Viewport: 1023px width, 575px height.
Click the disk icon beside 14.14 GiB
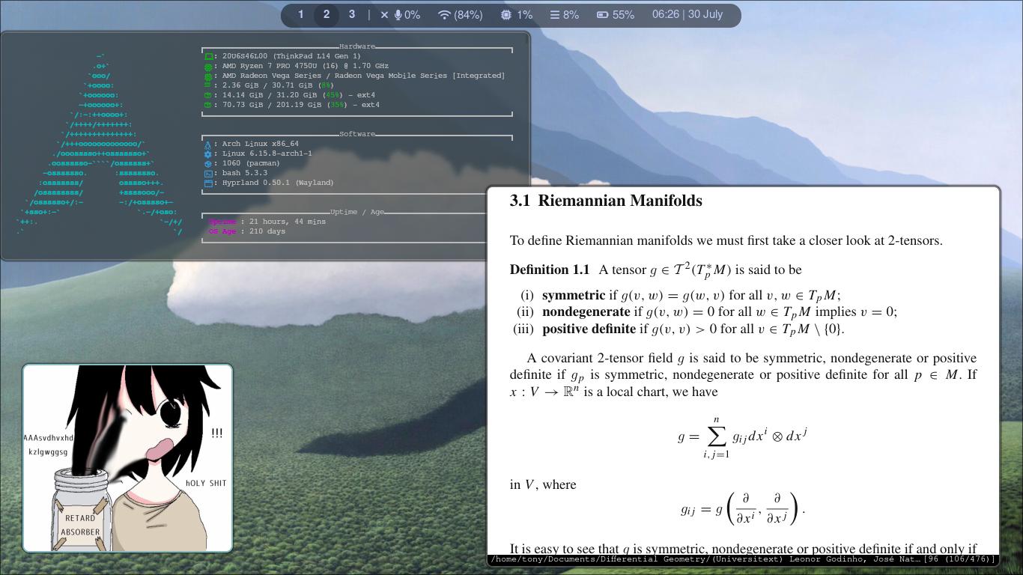click(208, 95)
